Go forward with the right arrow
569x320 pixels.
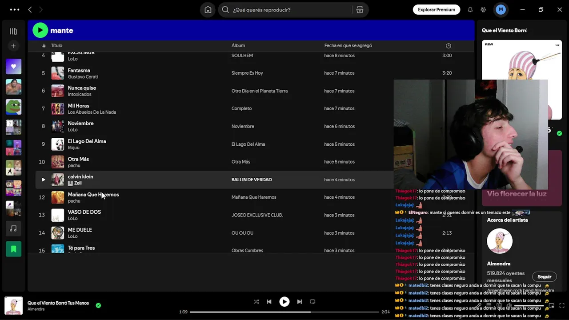[x=41, y=9]
